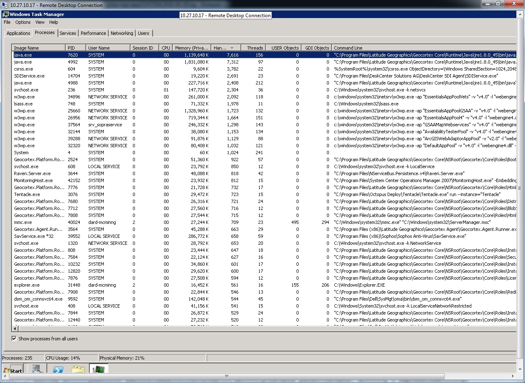The width and height of the screenshot is (525, 383).
Task: Open the File menu
Action: tap(7, 22)
